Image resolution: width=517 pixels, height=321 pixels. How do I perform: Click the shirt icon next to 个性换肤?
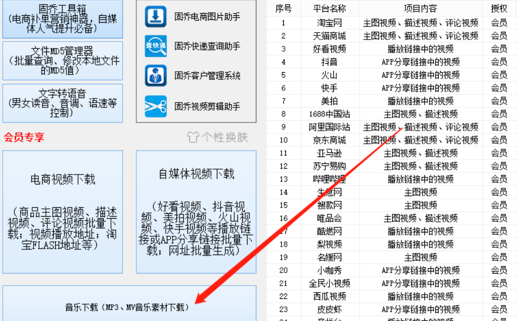[x=193, y=137]
